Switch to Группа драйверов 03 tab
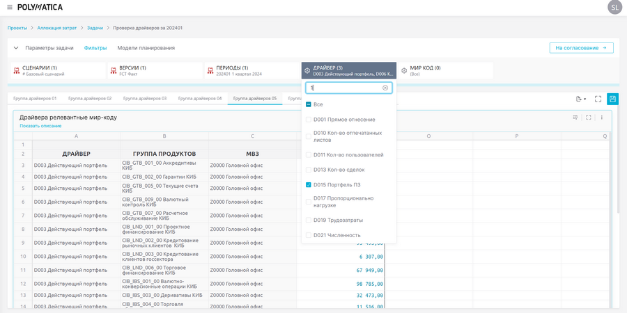Viewport: 627px width, 313px height. 145,98
